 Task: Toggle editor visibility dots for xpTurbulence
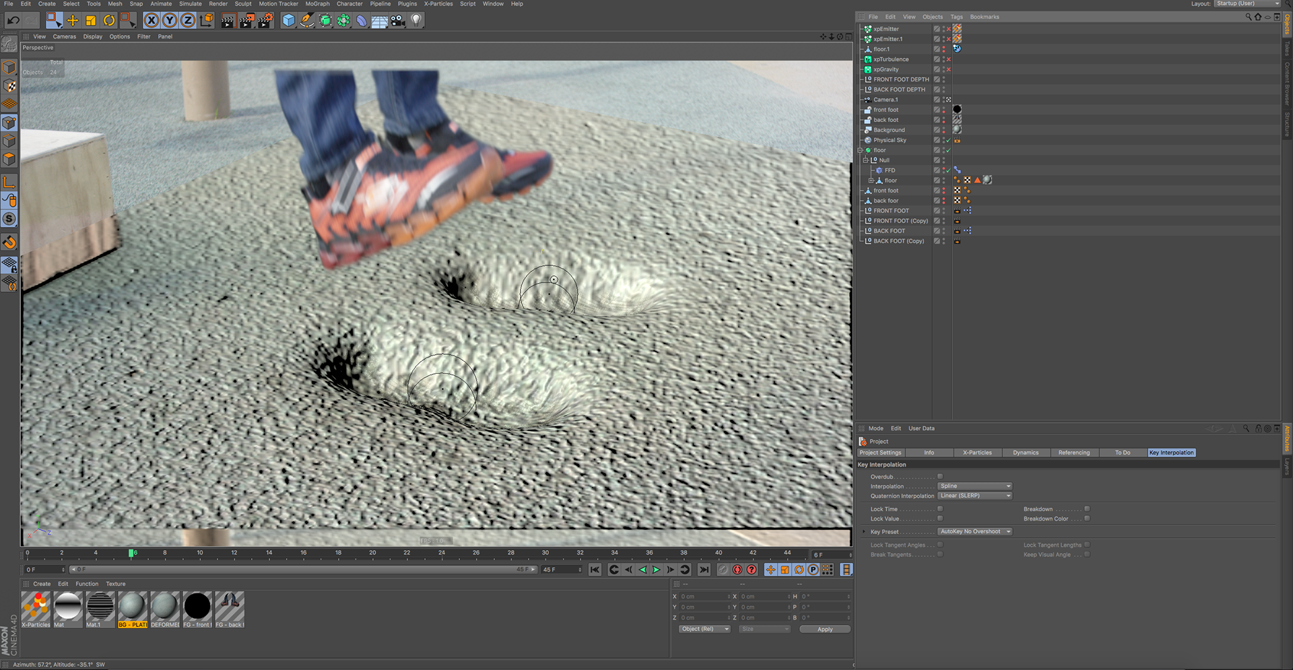(x=943, y=59)
